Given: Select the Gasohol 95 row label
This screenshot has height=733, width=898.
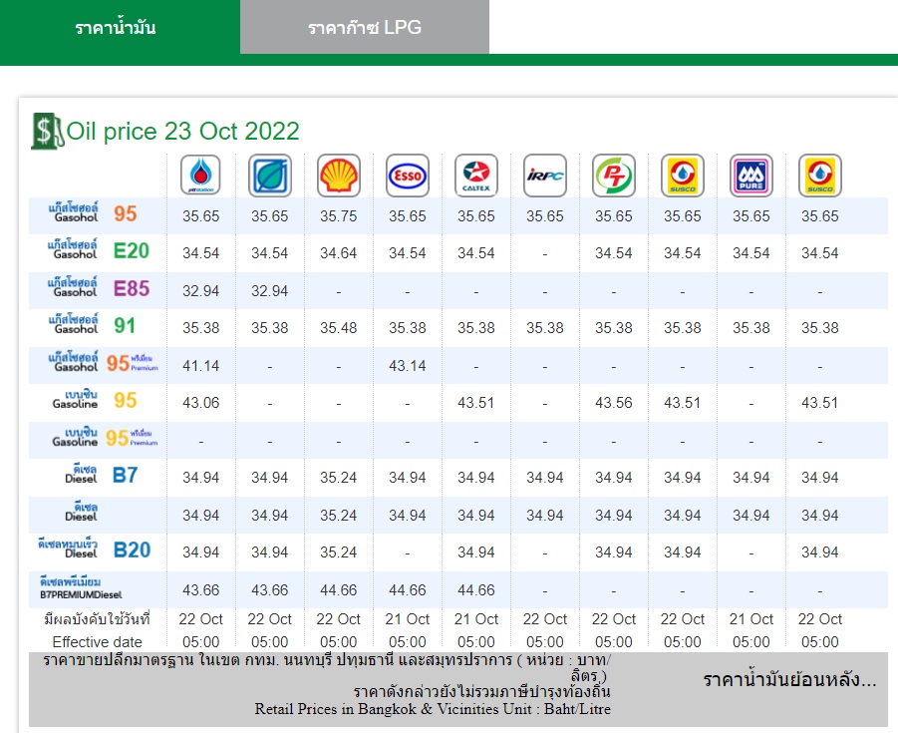Looking at the screenshot, I should click(x=93, y=213).
